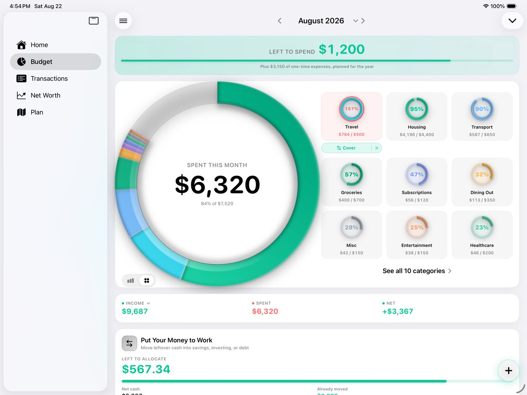Click the Transactions list icon
The height and width of the screenshot is (395, 527).
(x=21, y=79)
